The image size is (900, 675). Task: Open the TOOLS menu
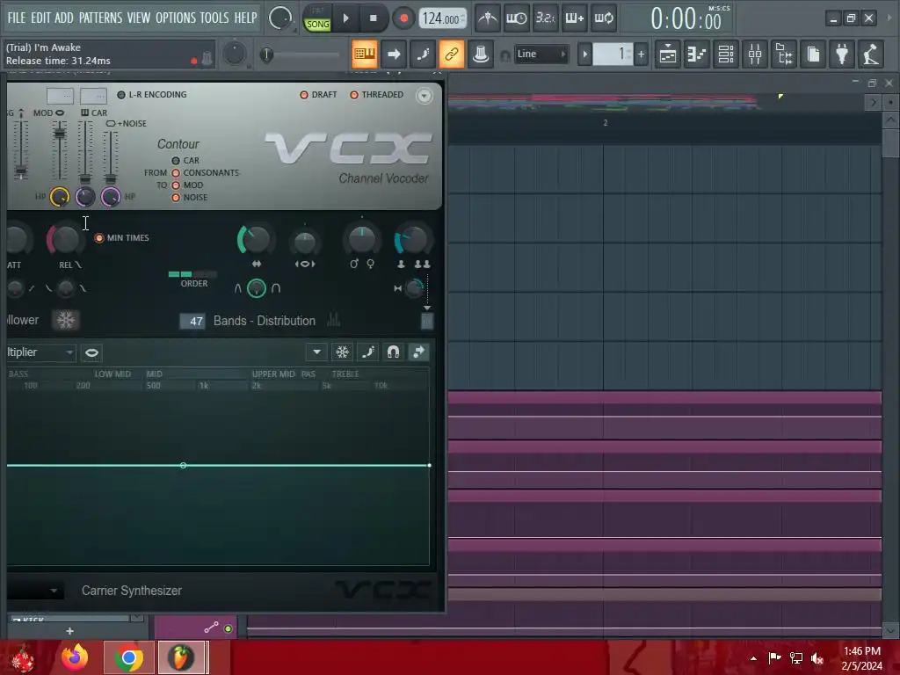coord(214,18)
